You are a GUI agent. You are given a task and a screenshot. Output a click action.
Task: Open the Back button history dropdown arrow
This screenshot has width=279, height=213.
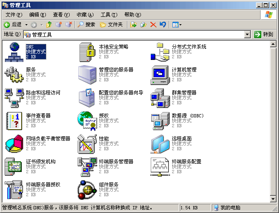click(x=27, y=25)
